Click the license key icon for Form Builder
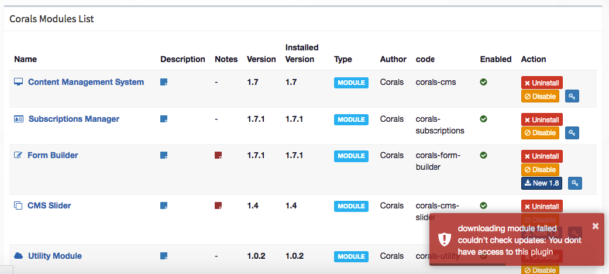 [x=575, y=183]
